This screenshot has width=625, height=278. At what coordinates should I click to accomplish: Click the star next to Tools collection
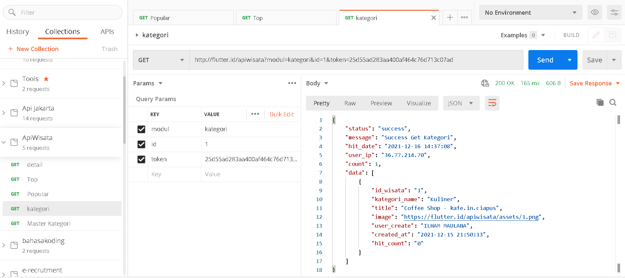(46, 79)
